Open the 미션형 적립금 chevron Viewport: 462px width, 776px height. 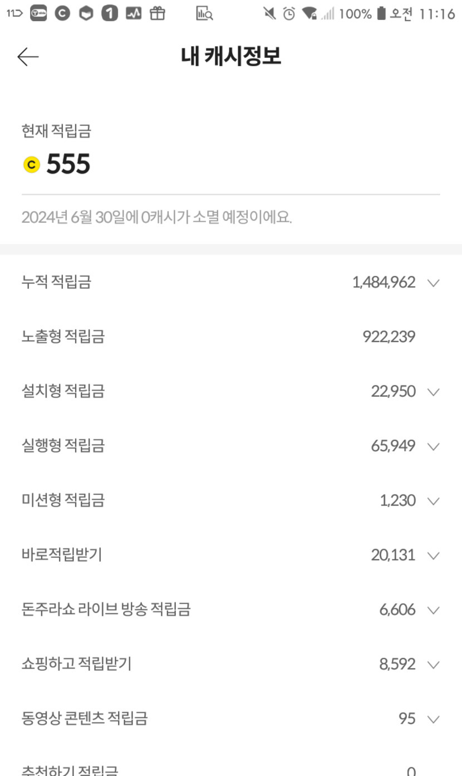[x=433, y=501]
